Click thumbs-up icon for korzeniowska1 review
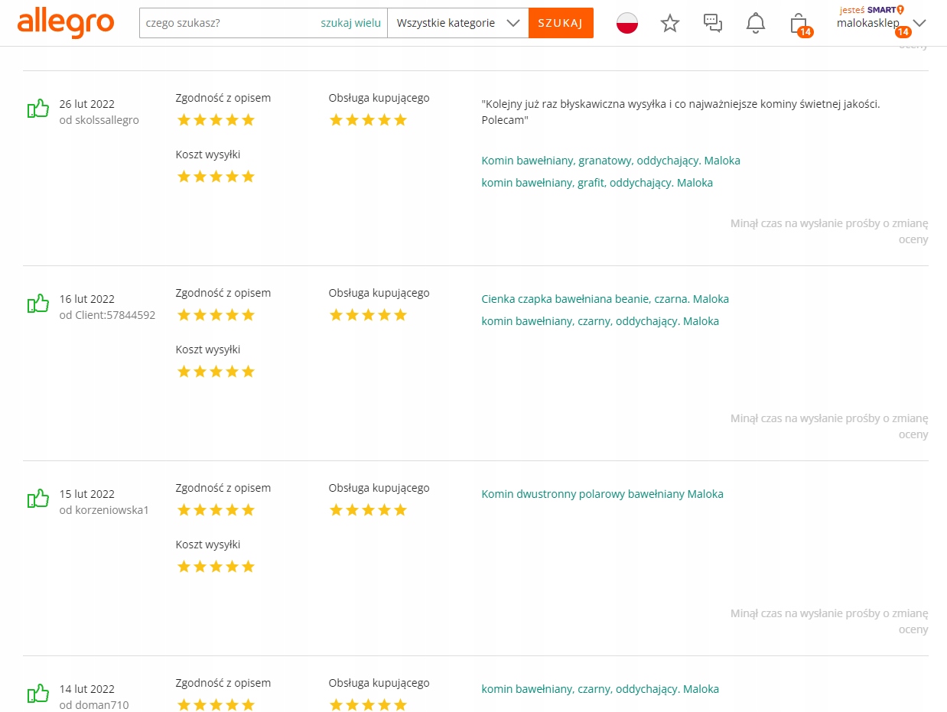The width and height of the screenshot is (947, 712). point(38,499)
